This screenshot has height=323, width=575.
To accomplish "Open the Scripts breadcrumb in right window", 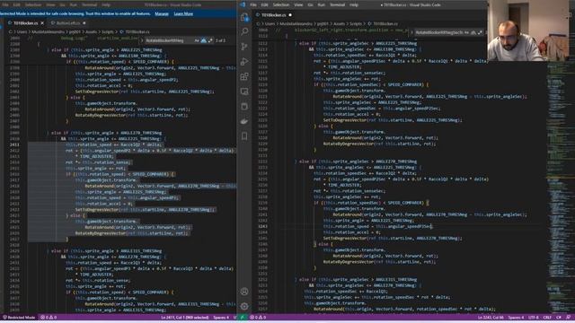I will coord(356,24).
